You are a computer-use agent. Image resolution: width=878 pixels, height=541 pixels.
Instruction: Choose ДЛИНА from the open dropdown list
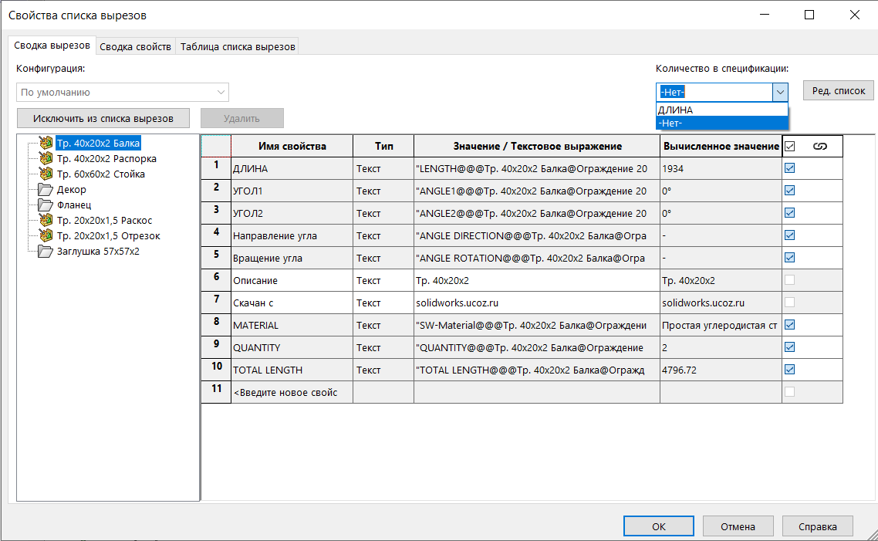[721, 110]
